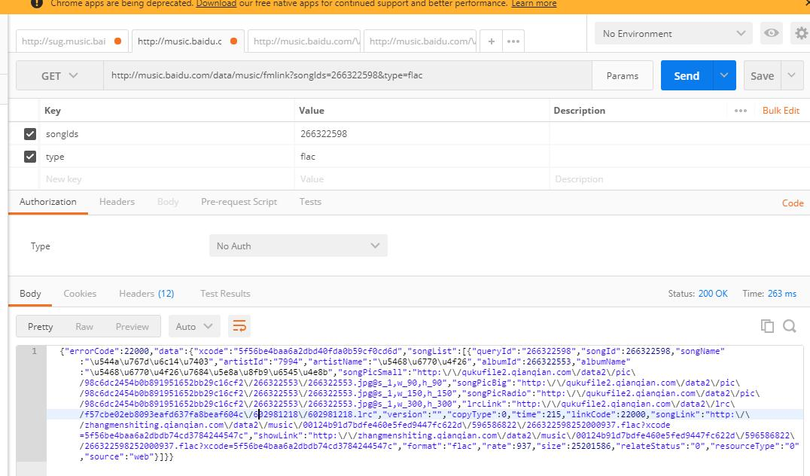Screen dimensions: 810x476
Task: Open the Auto format dropdown
Action: [x=193, y=326]
